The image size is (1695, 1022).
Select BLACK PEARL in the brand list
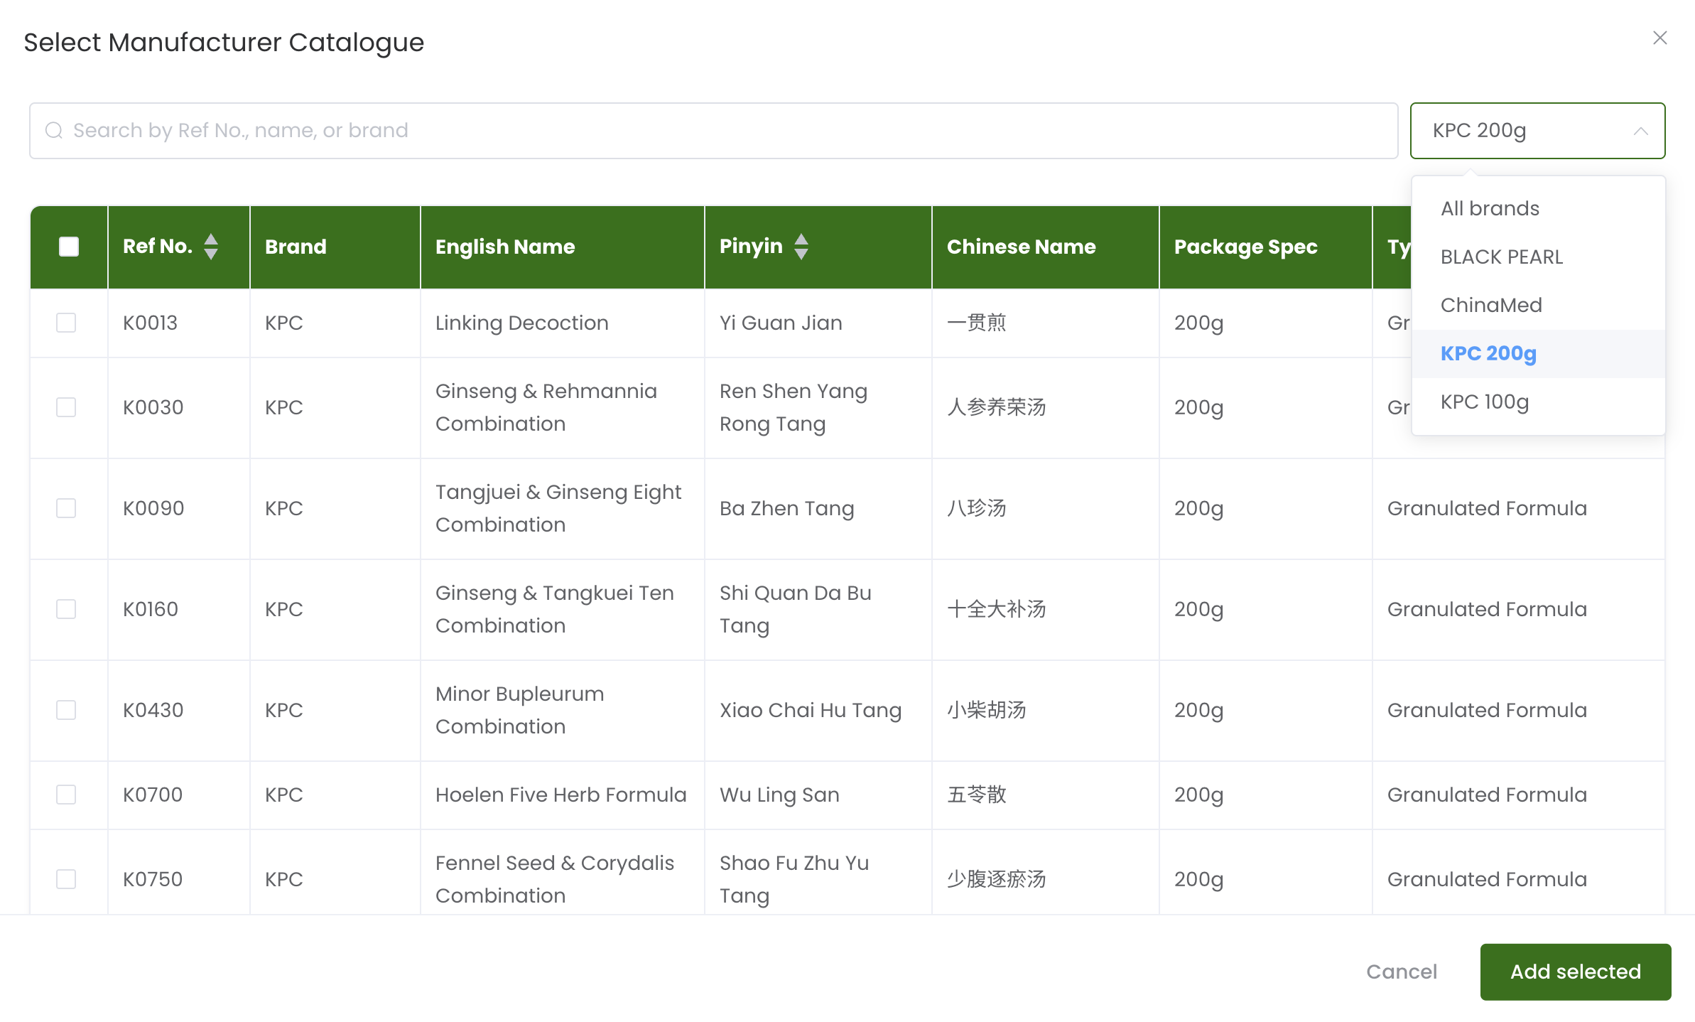(x=1501, y=257)
